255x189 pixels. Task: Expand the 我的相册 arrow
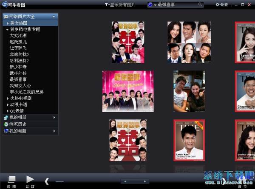coord(54,117)
